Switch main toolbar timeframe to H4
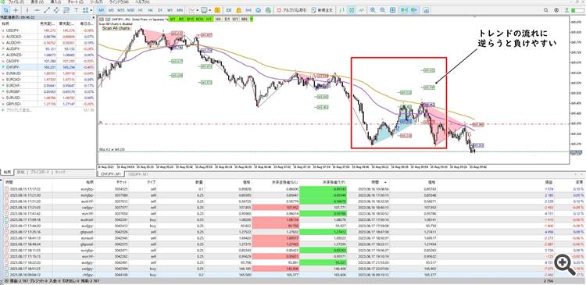This screenshot has height=285, width=586. click(150, 10)
